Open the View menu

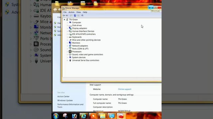(79, 12)
